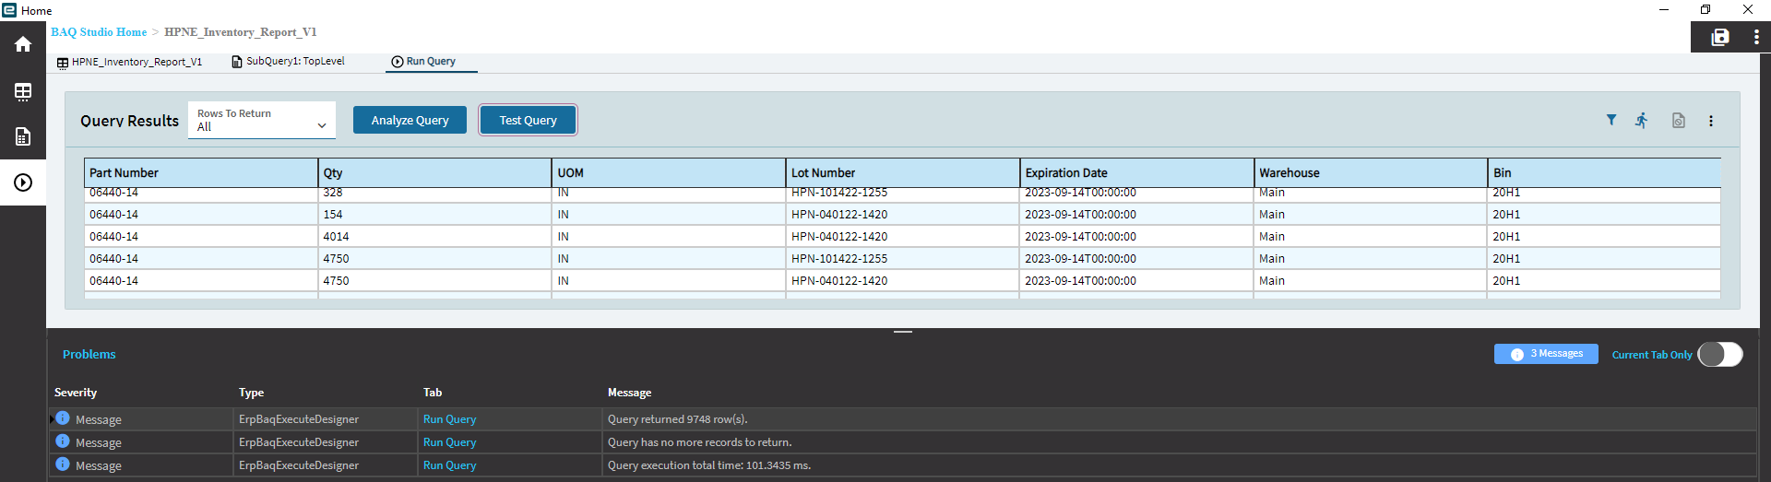The height and width of the screenshot is (482, 1771).
Task: Click the info icon on 'execution total time' row
Action: point(63,464)
